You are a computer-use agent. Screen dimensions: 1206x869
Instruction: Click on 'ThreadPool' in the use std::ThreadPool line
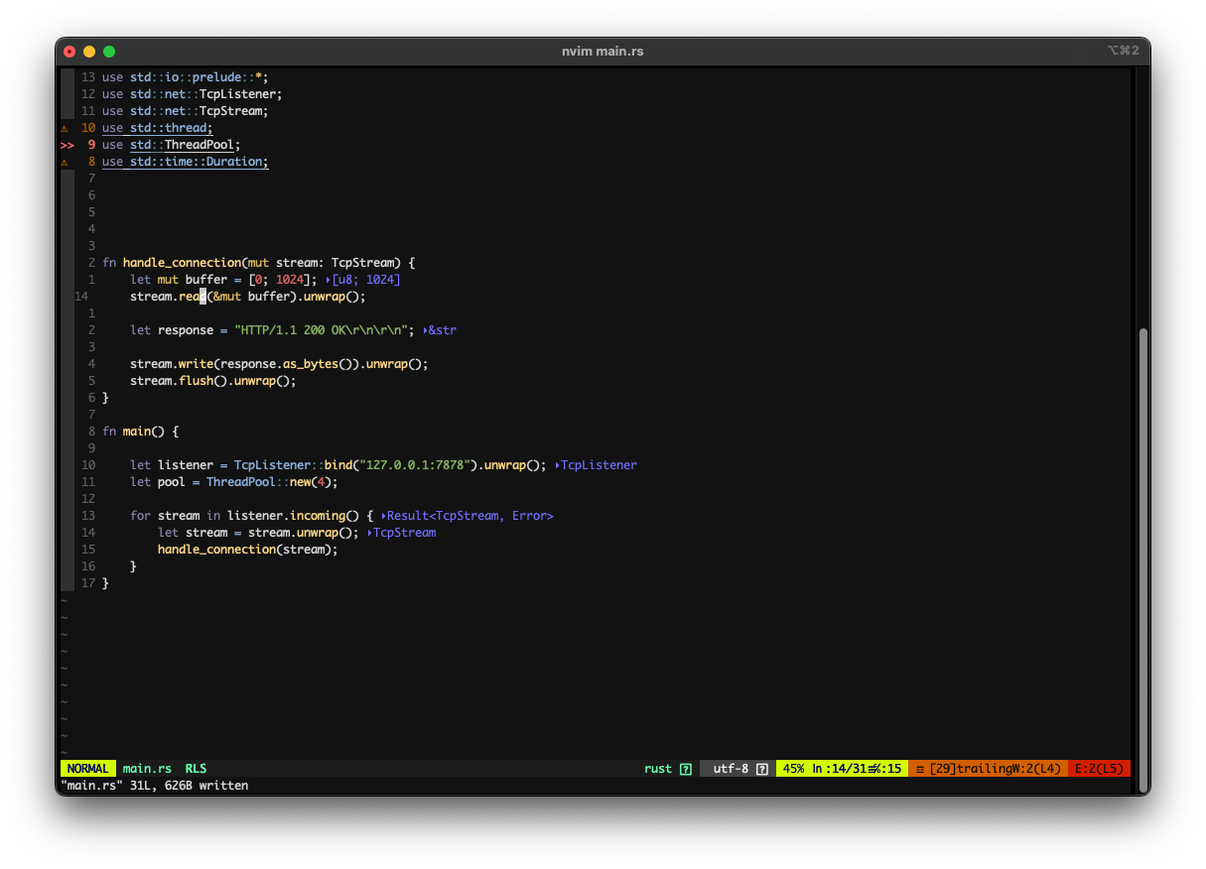(200, 145)
